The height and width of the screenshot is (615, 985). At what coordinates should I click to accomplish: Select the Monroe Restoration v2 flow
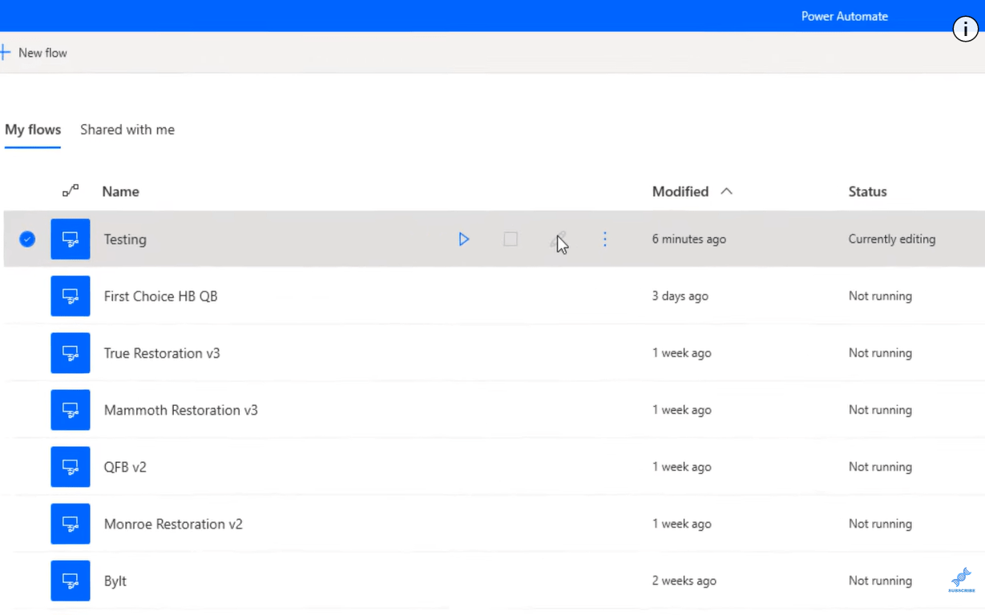tap(173, 524)
